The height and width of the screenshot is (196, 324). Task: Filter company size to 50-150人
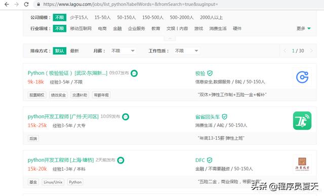click(x=126, y=18)
